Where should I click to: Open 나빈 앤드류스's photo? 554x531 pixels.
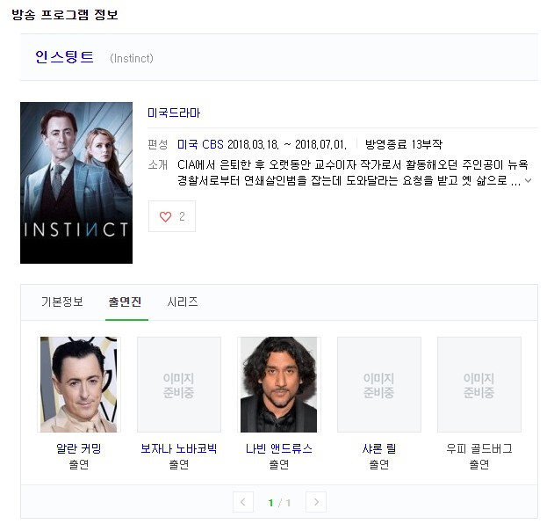tap(279, 384)
